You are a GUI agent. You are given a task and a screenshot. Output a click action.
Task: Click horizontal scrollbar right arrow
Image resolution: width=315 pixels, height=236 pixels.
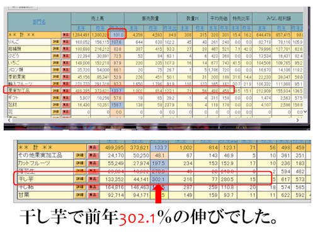[x=297, y=120]
